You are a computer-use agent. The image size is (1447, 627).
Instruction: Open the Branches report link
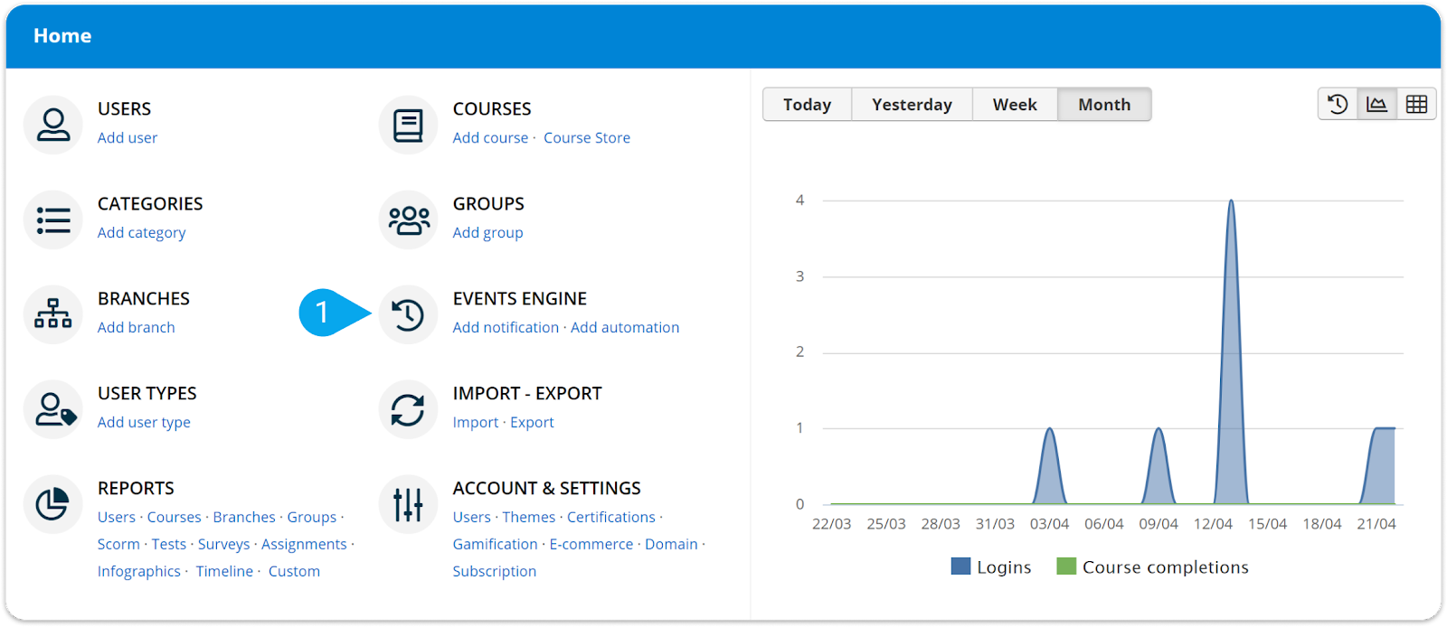pyautogui.click(x=244, y=517)
